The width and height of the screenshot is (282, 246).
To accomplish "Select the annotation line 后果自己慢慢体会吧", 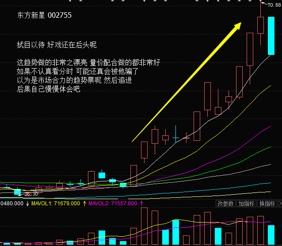I will (49, 89).
